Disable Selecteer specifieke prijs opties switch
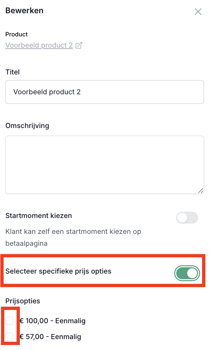The width and height of the screenshot is (212, 350). 187,273
